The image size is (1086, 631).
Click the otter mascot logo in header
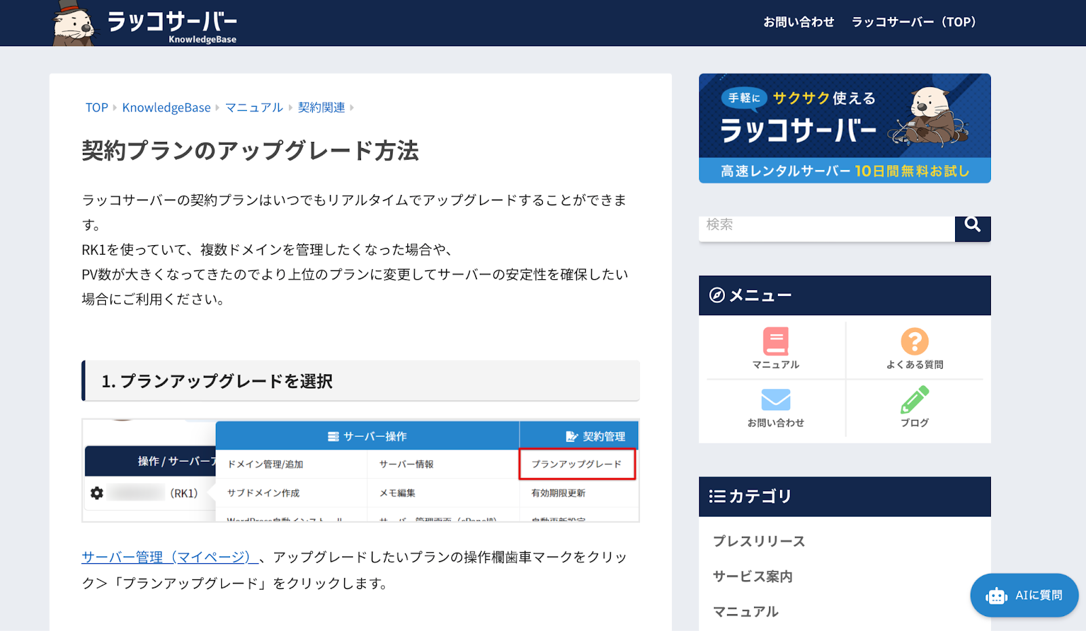click(x=74, y=23)
